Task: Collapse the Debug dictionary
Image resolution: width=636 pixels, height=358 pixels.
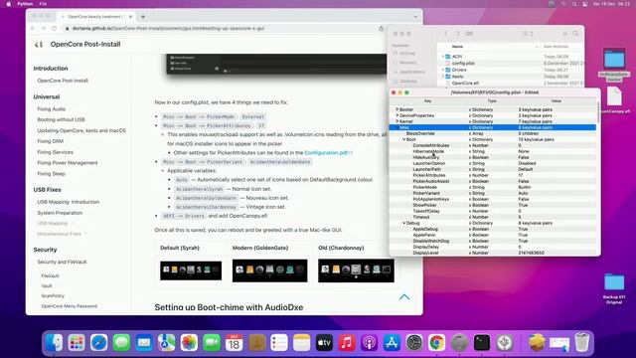Action: tap(404, 223)
